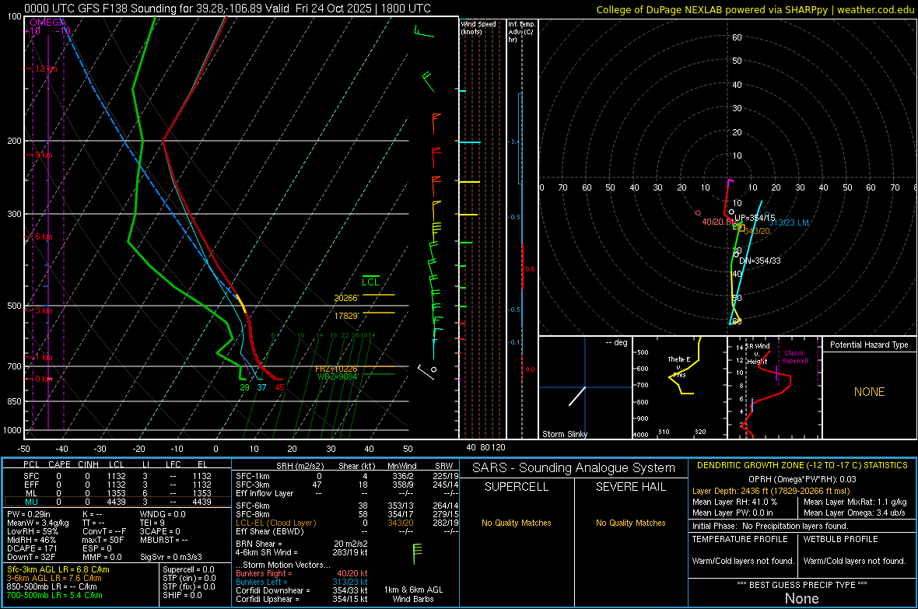Select the red Bunkers Right circle on hodograph
This screenshot has height=609, width=918.
(x=698, y=213)
